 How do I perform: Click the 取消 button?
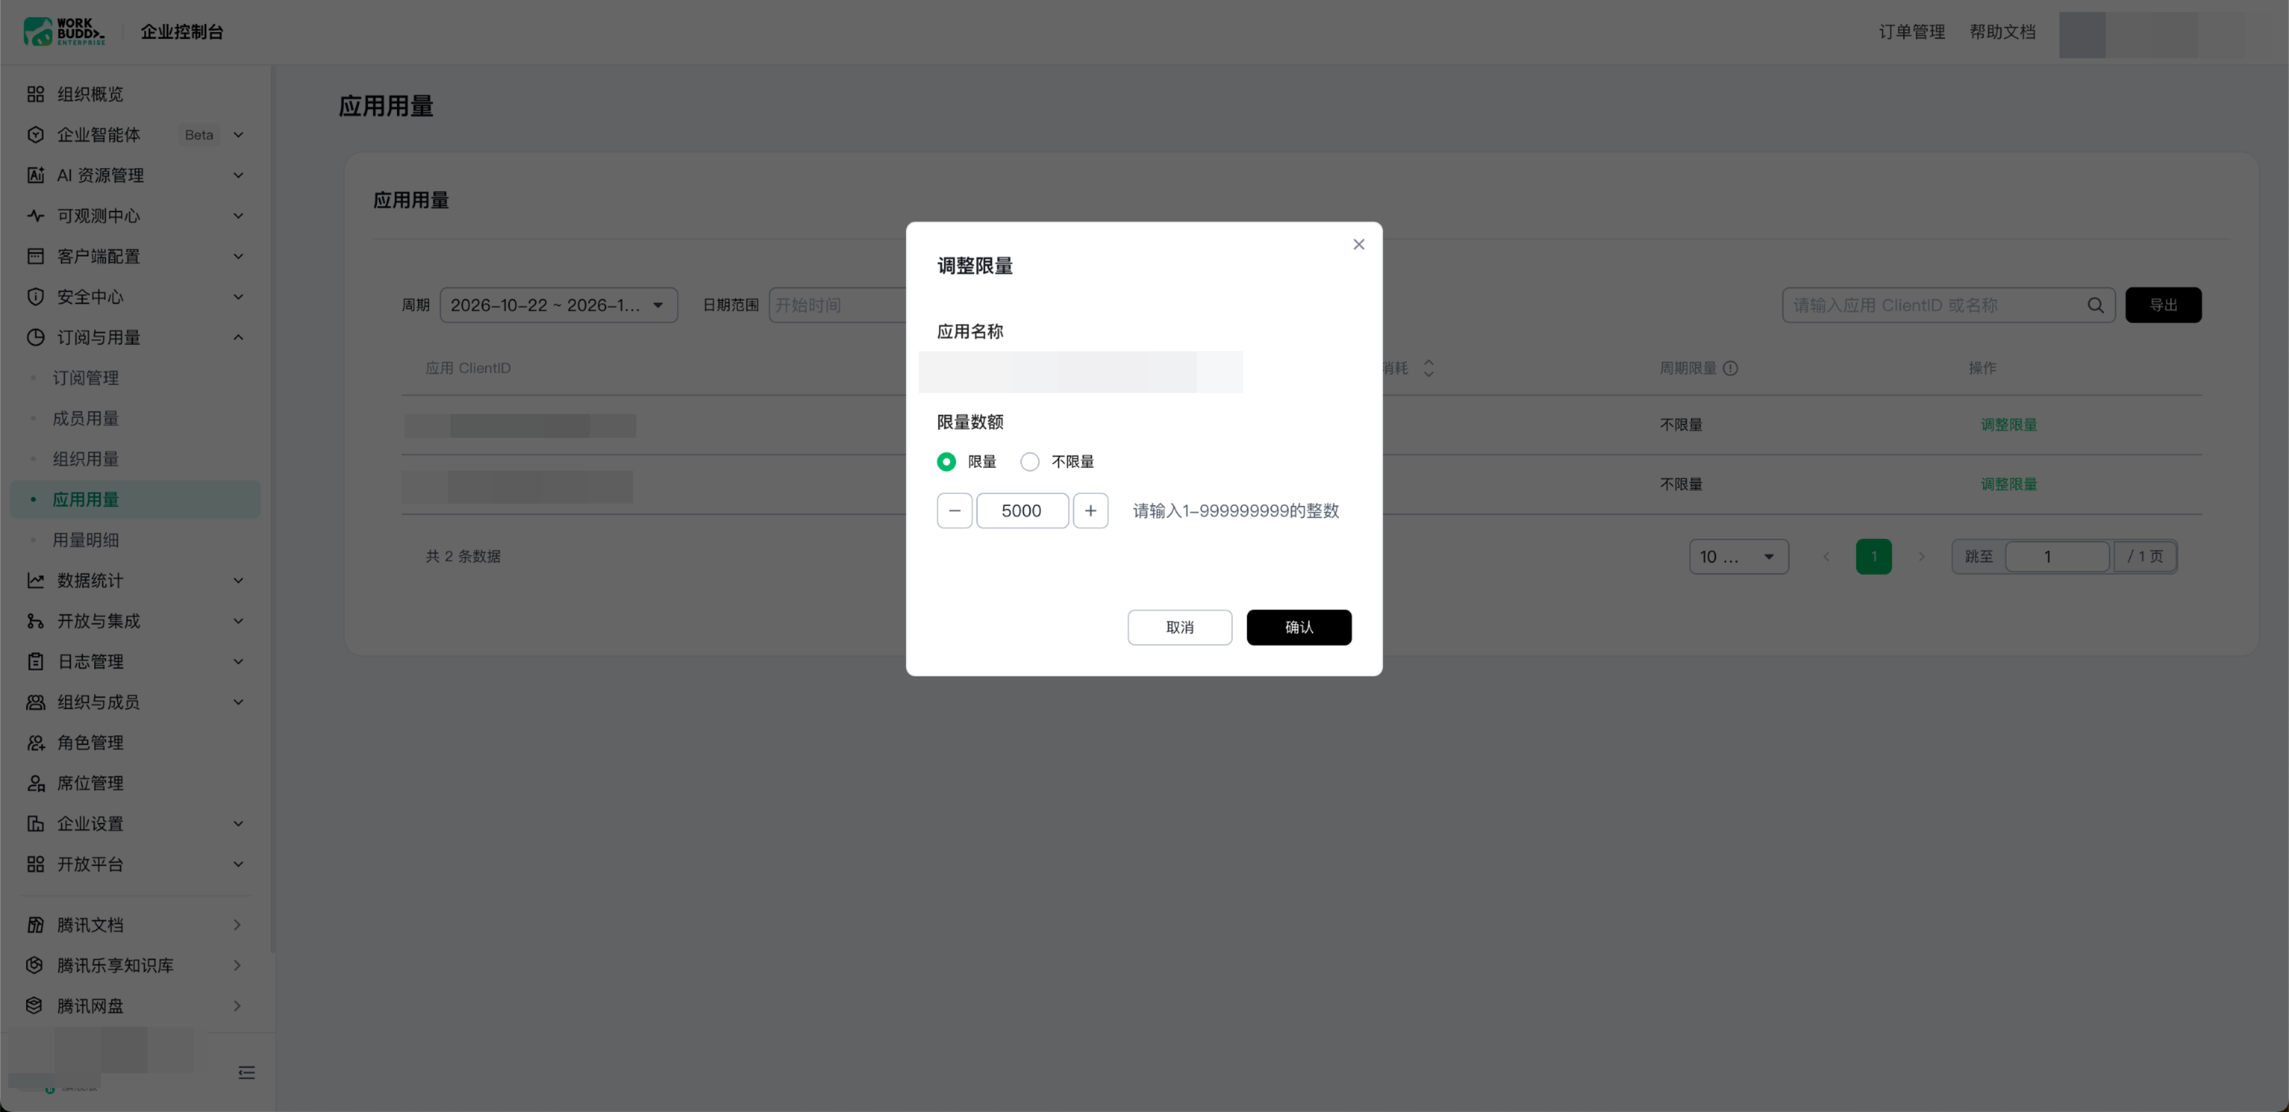1179,628
